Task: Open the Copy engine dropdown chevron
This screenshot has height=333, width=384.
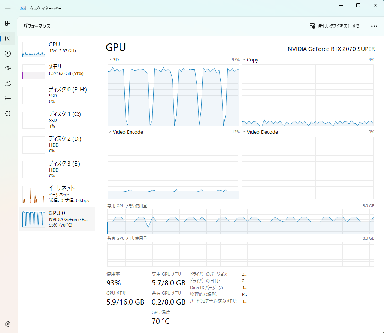Action: coord(244,60)
